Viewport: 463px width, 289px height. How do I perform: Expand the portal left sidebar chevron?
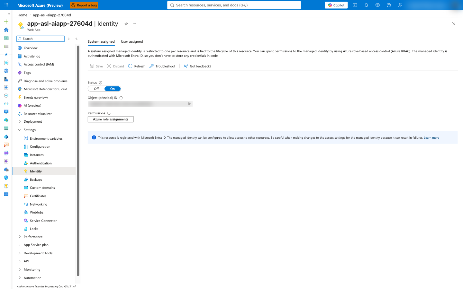tap(9, 14)
